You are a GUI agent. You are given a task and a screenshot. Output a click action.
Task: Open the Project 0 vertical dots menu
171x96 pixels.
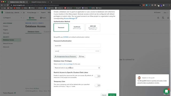(24, 18)
